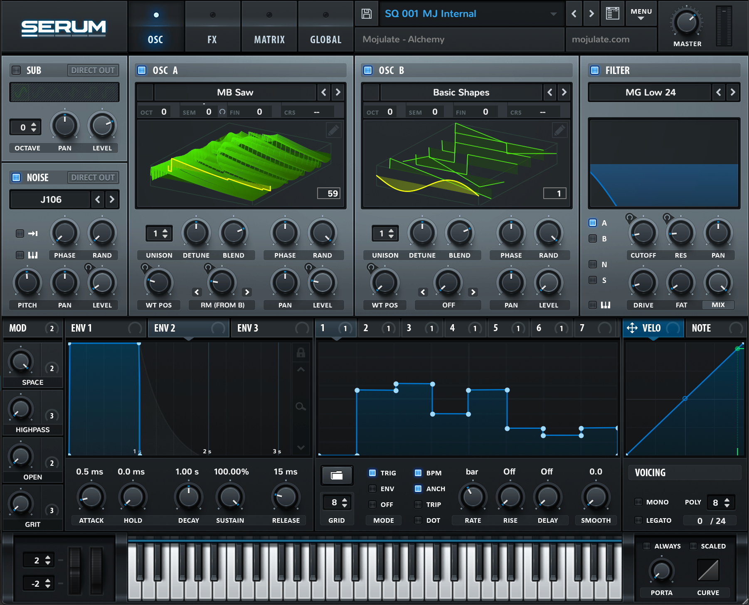Open the LFO shape folder icon
Screen dimensions: 749x605
point(337,475)
